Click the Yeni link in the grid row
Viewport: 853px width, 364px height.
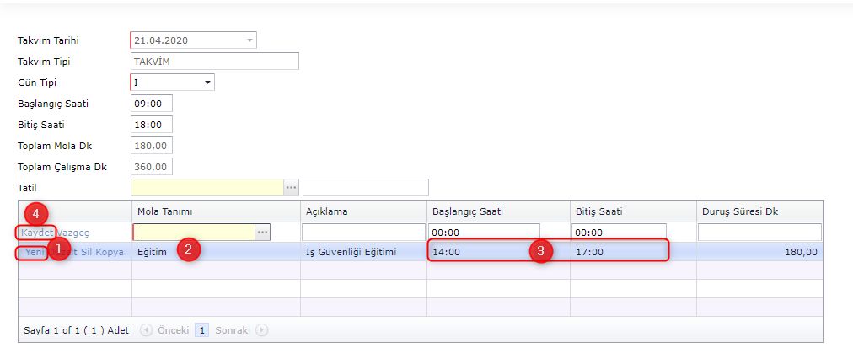(35, 252)
